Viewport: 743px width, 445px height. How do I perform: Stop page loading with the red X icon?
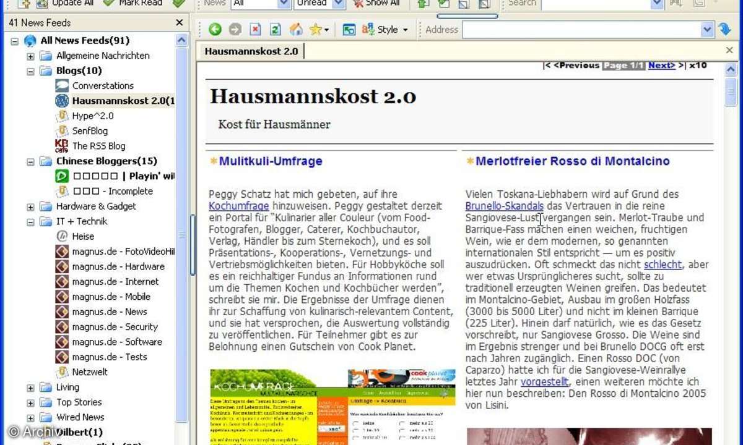[255, 29]
